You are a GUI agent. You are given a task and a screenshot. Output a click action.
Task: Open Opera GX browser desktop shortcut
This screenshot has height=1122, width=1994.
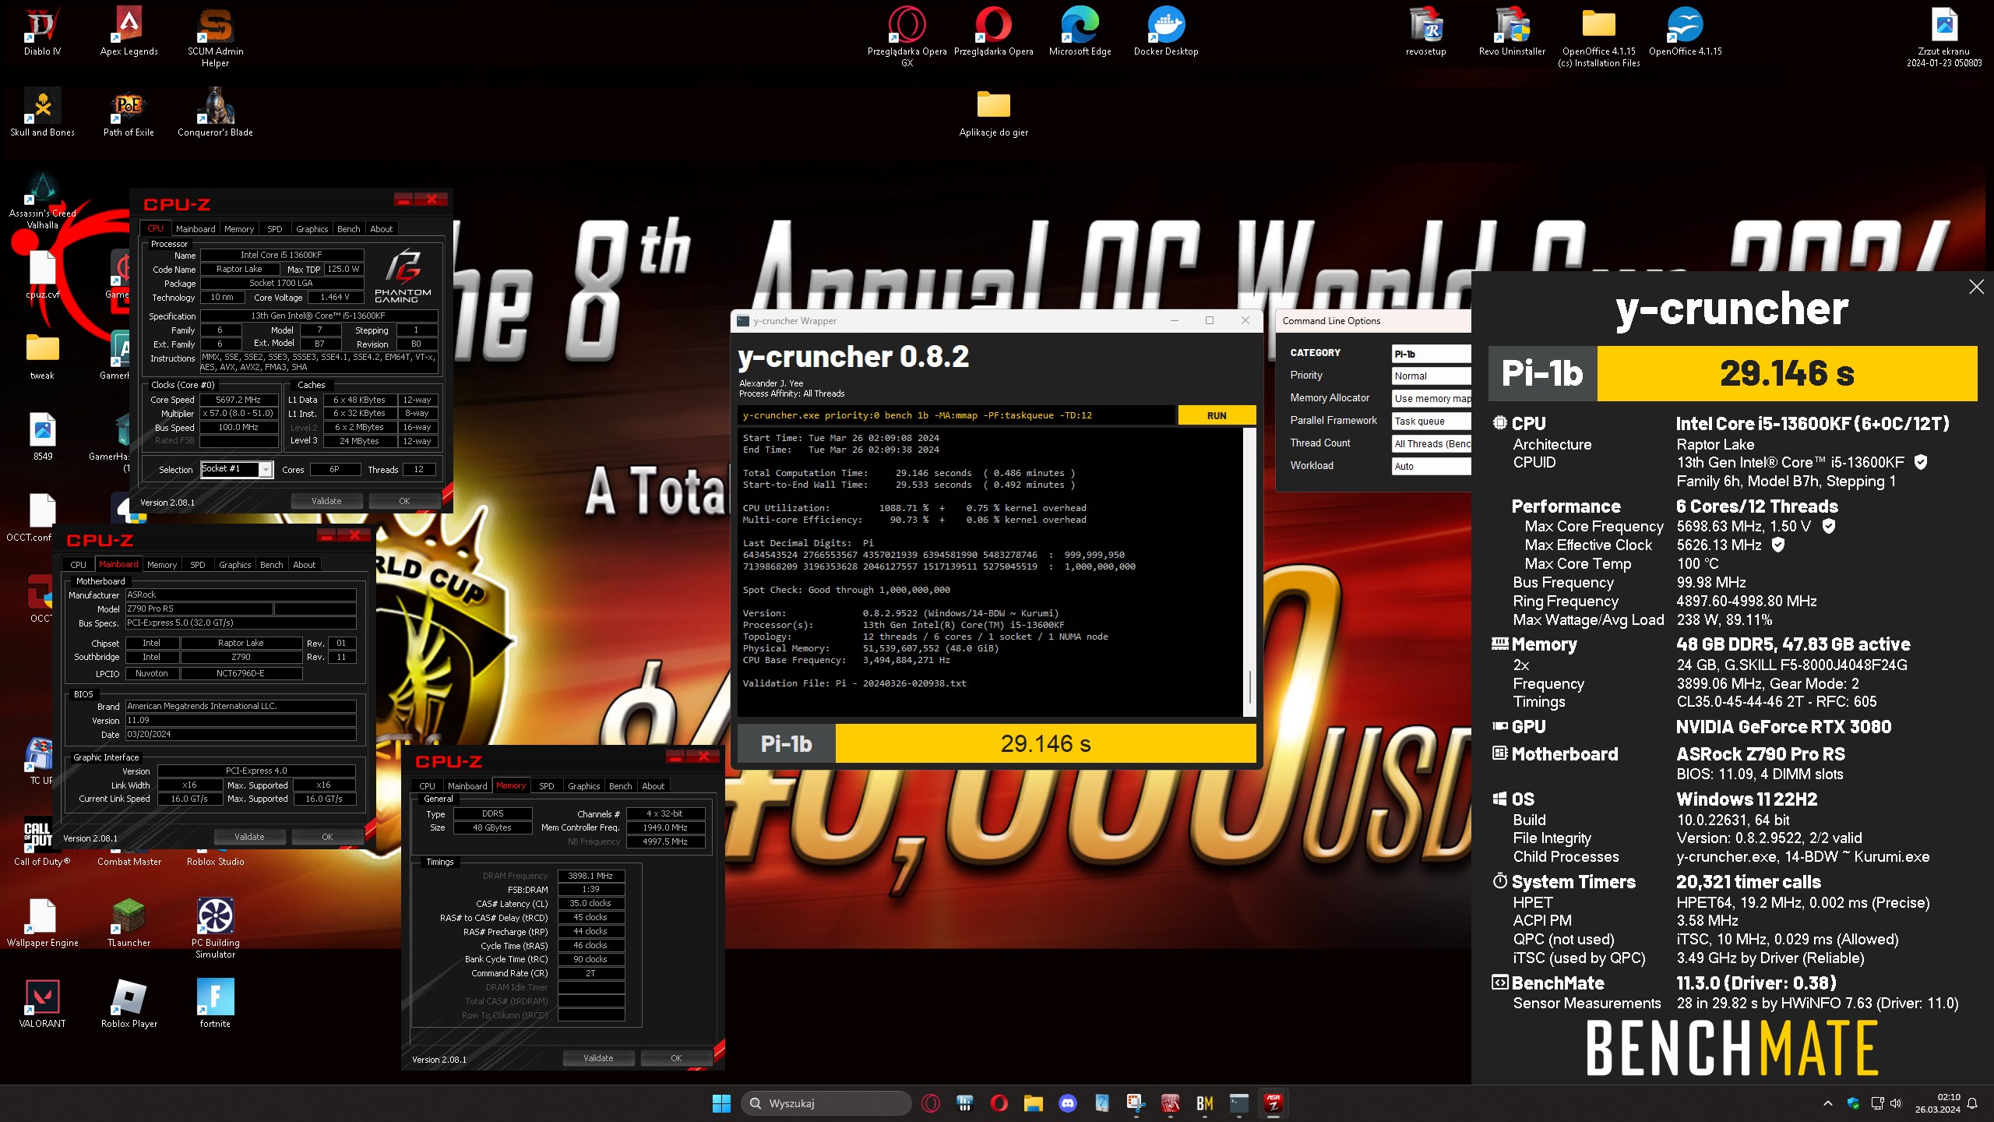click(x=907, y=37)
